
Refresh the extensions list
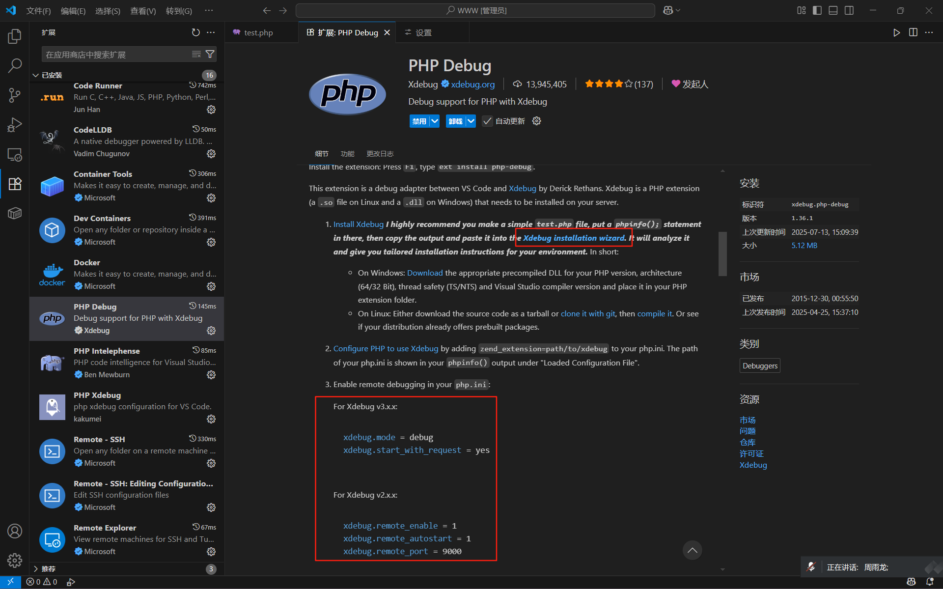coord(195,32)
